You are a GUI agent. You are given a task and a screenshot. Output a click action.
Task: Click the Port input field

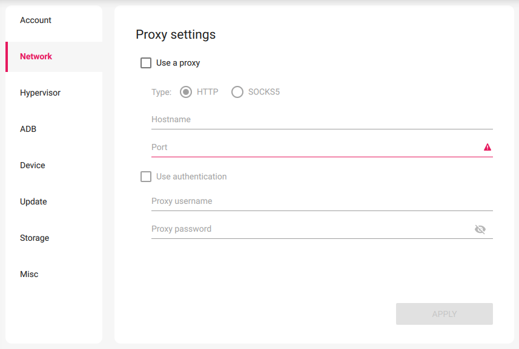click(273, 147)
